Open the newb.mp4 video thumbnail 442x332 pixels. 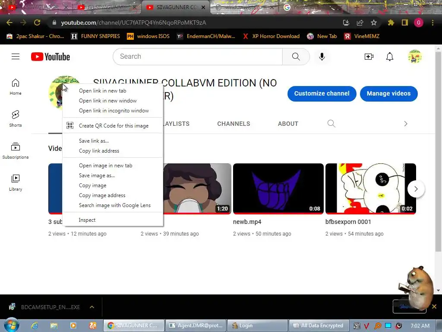coord(278,188)
